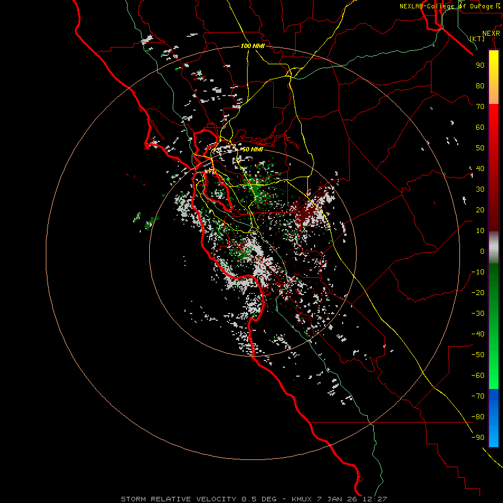Click the -30 scale label
The image size is (503, 503).
point(478,314)
